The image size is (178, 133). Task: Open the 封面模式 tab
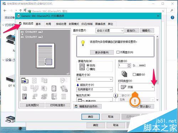point(74,24)
